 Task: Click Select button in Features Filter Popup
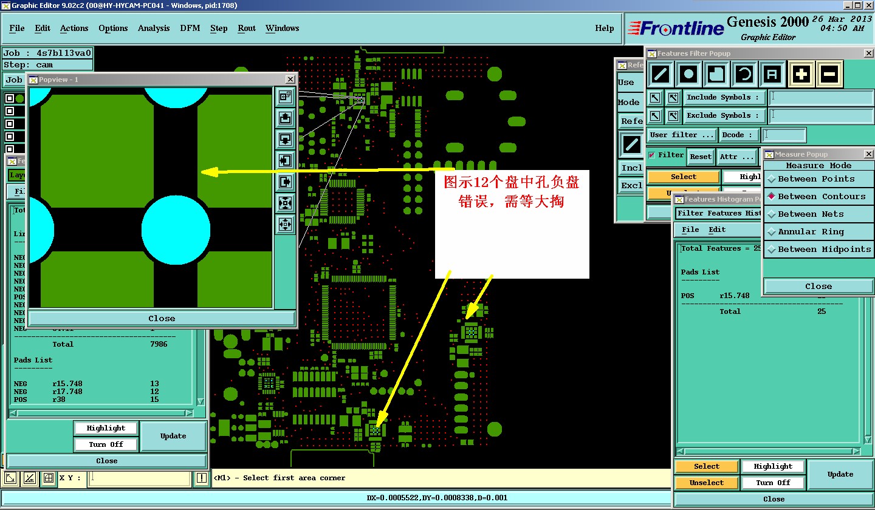[x=684, y=177]
